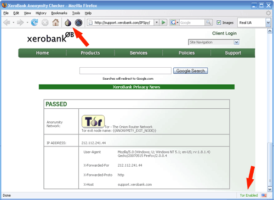
Task: Click the XeroBank Privacy News bar
Action: tap(136, 87)
